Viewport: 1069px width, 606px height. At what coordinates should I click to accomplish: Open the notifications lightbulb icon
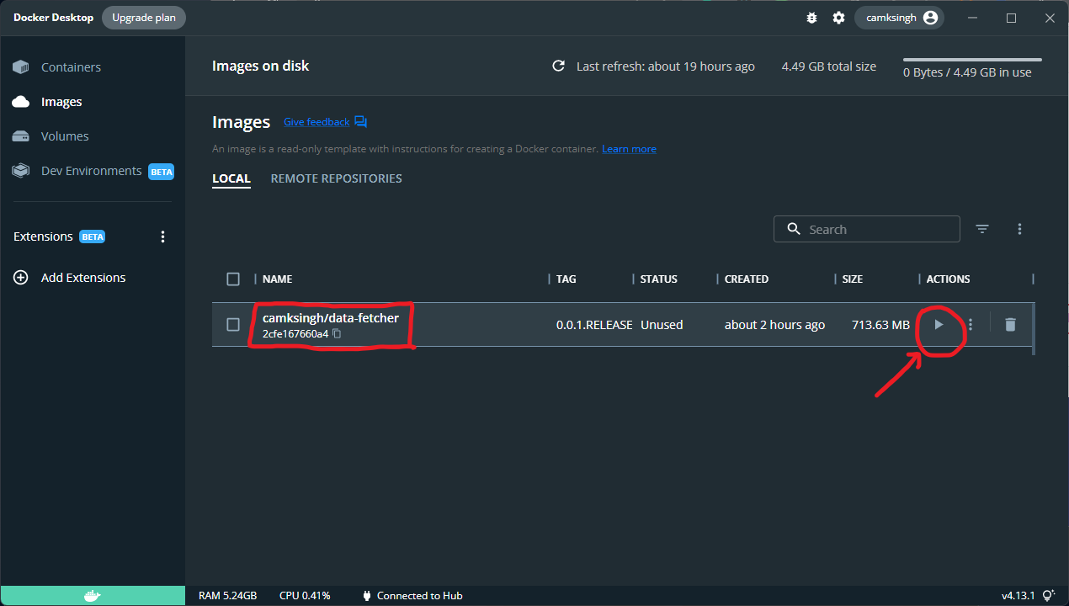(1048, 596)
